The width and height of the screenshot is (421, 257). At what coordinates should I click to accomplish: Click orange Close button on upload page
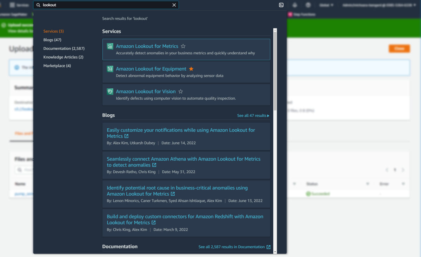tap(399, 49)
